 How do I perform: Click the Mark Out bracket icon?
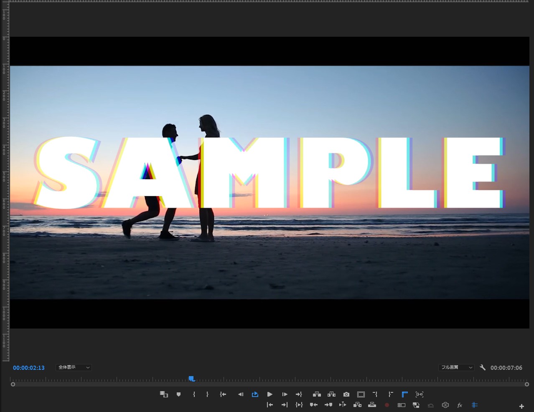coord(207,394)
